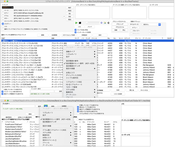Expand 演奏タイプ submenu in RealTracks filter menu
This screenshot has height=147, width=175.
80,51
